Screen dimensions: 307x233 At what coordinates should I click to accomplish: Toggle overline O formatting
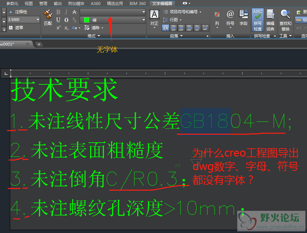point(66,20)
